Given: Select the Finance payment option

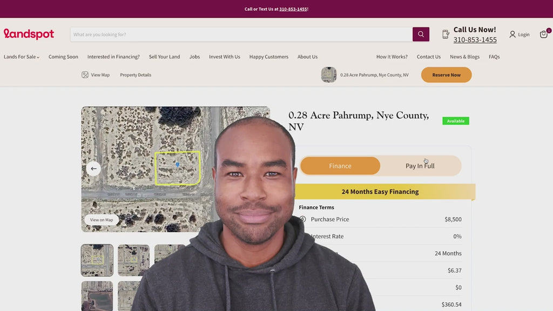Looking at the screenshot, I should pyautogui.click(x=340, y=166).
